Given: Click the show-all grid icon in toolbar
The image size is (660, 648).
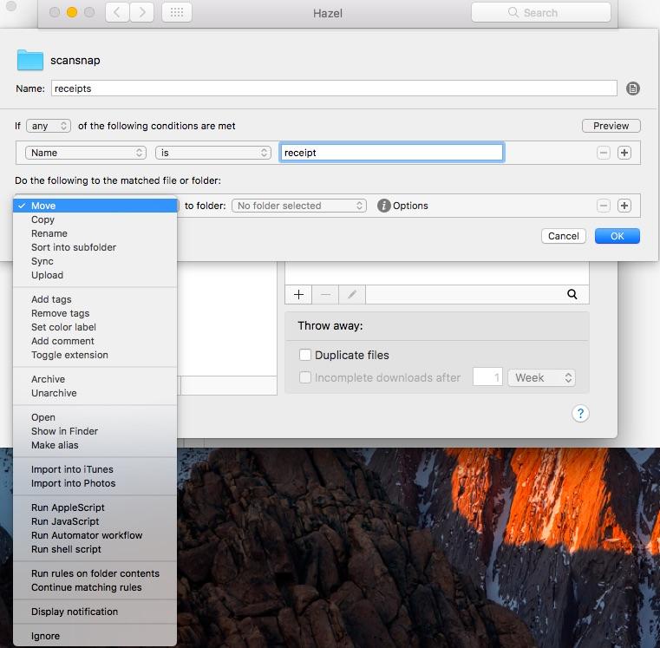Looking at the screenshot, I should [x=177, y=13].
